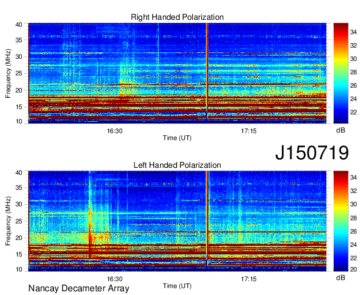The image size is (363, 295).
Task: Click Frequency (MHz) axis label of right-handed plot
Action: 8,73
